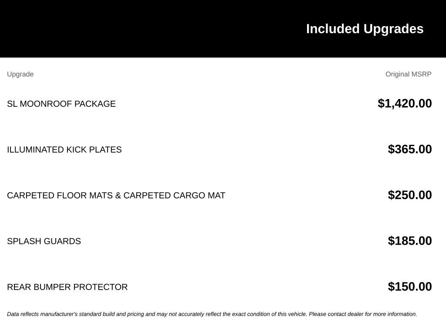Click the manufacturer data disclaimer text
Viewport: 446px width, 335px height.
[x=212, y=314]
